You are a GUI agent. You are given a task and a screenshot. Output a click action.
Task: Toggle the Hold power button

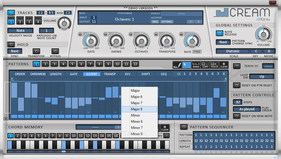(x=11, y=44)
